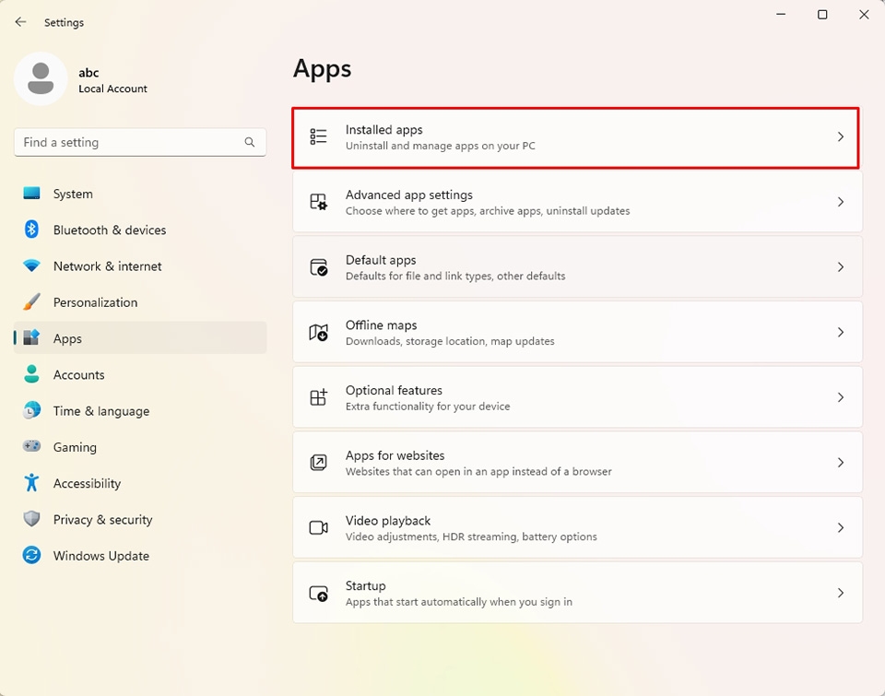The width and height of the screenshot is (885, 696).
Task: Click the abc account name
Action: 88,73
